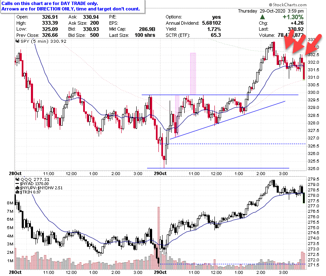The image size is (326, 276).
Task: Click the 8M volume axis label
Action: 10,203
